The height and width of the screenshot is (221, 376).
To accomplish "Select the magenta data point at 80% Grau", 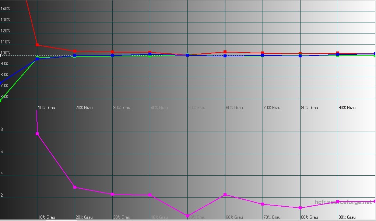I will pos(300,208).
